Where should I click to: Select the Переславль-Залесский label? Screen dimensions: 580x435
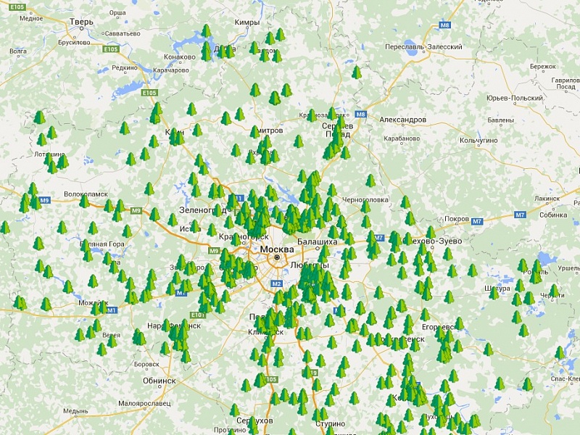point(423,47)
